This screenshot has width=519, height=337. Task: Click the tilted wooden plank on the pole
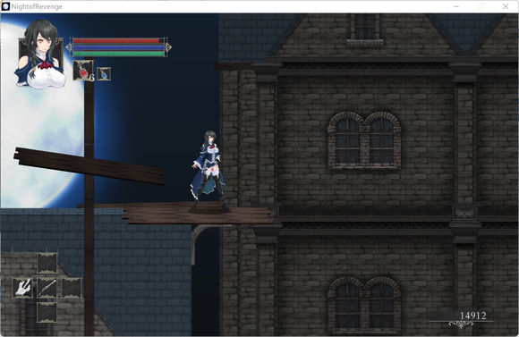coord(89,166)
